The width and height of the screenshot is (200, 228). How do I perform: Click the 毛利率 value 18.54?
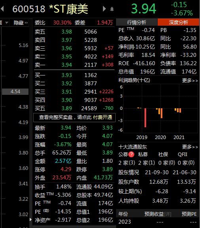coord(148,55)
